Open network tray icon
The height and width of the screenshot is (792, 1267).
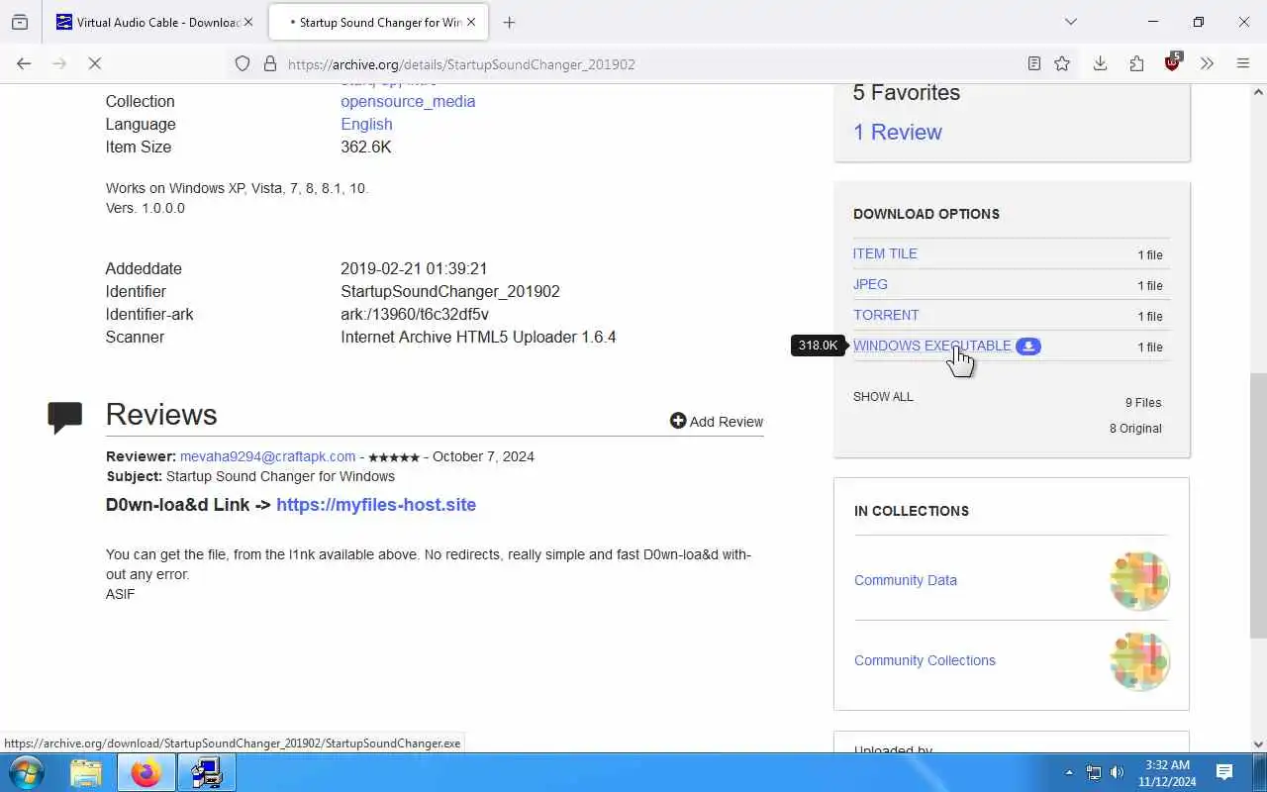[x=1094, y=772]
